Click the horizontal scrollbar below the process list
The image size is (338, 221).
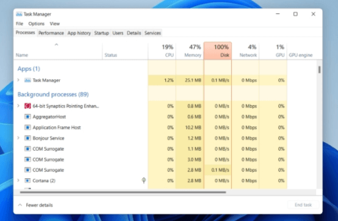(x=123, y=192)
